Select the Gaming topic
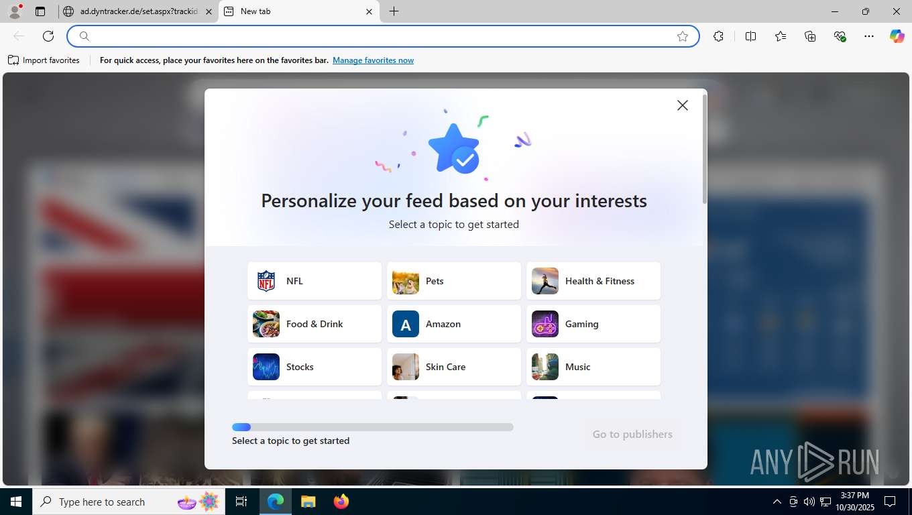 tap(593, 324)
